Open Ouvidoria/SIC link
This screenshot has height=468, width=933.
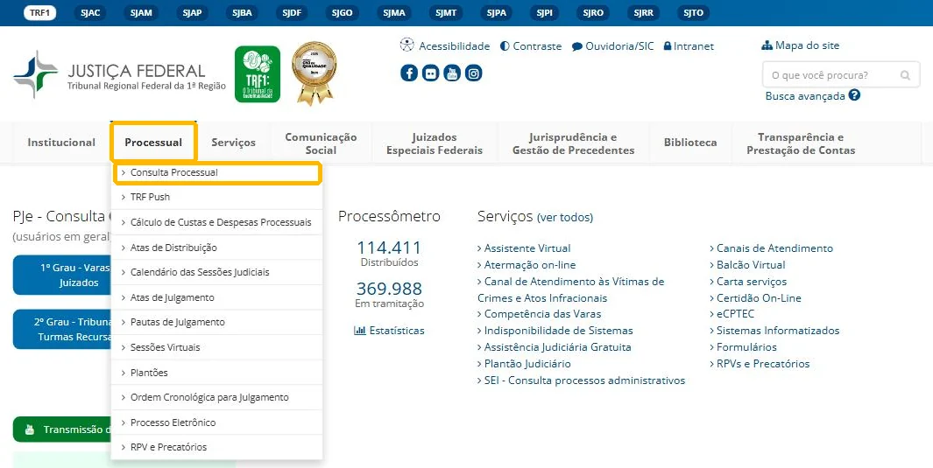[x=613, y=45]
